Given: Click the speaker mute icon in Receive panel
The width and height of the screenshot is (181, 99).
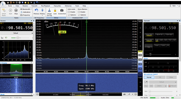Looking at the screenshot, I should tap(6, 38).
